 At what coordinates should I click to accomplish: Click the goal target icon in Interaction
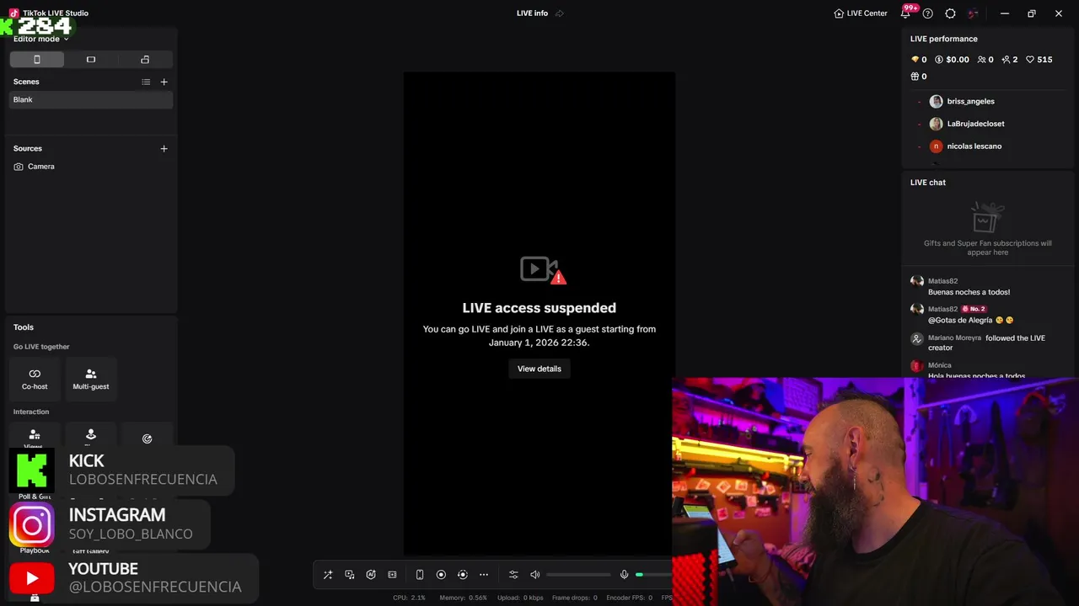[147, 439]
